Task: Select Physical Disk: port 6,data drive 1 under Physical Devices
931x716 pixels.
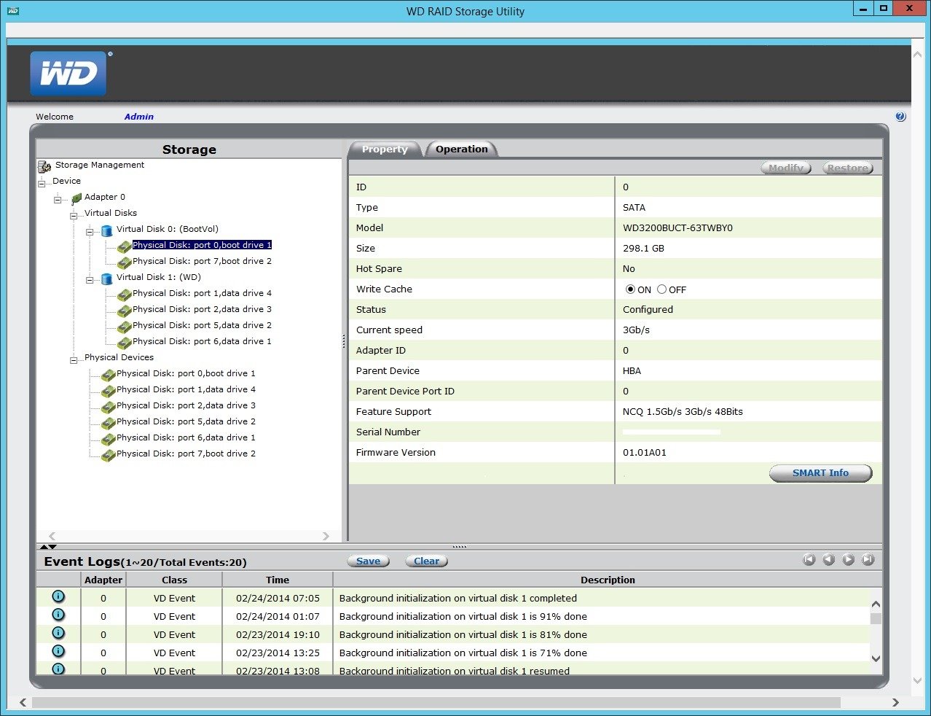Action: tap(186, 437)
